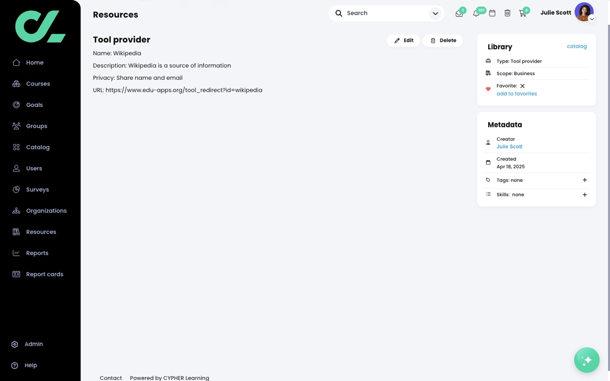The image size is (610, 381).
Task: Click Powered by CYPHER Learning link
Action: (169, 378)
